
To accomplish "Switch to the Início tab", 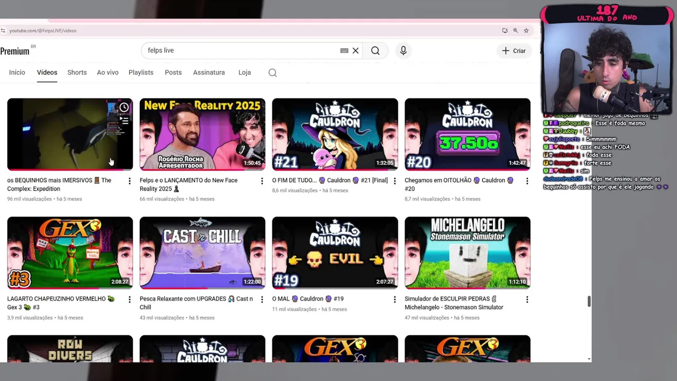I will 17,72.
